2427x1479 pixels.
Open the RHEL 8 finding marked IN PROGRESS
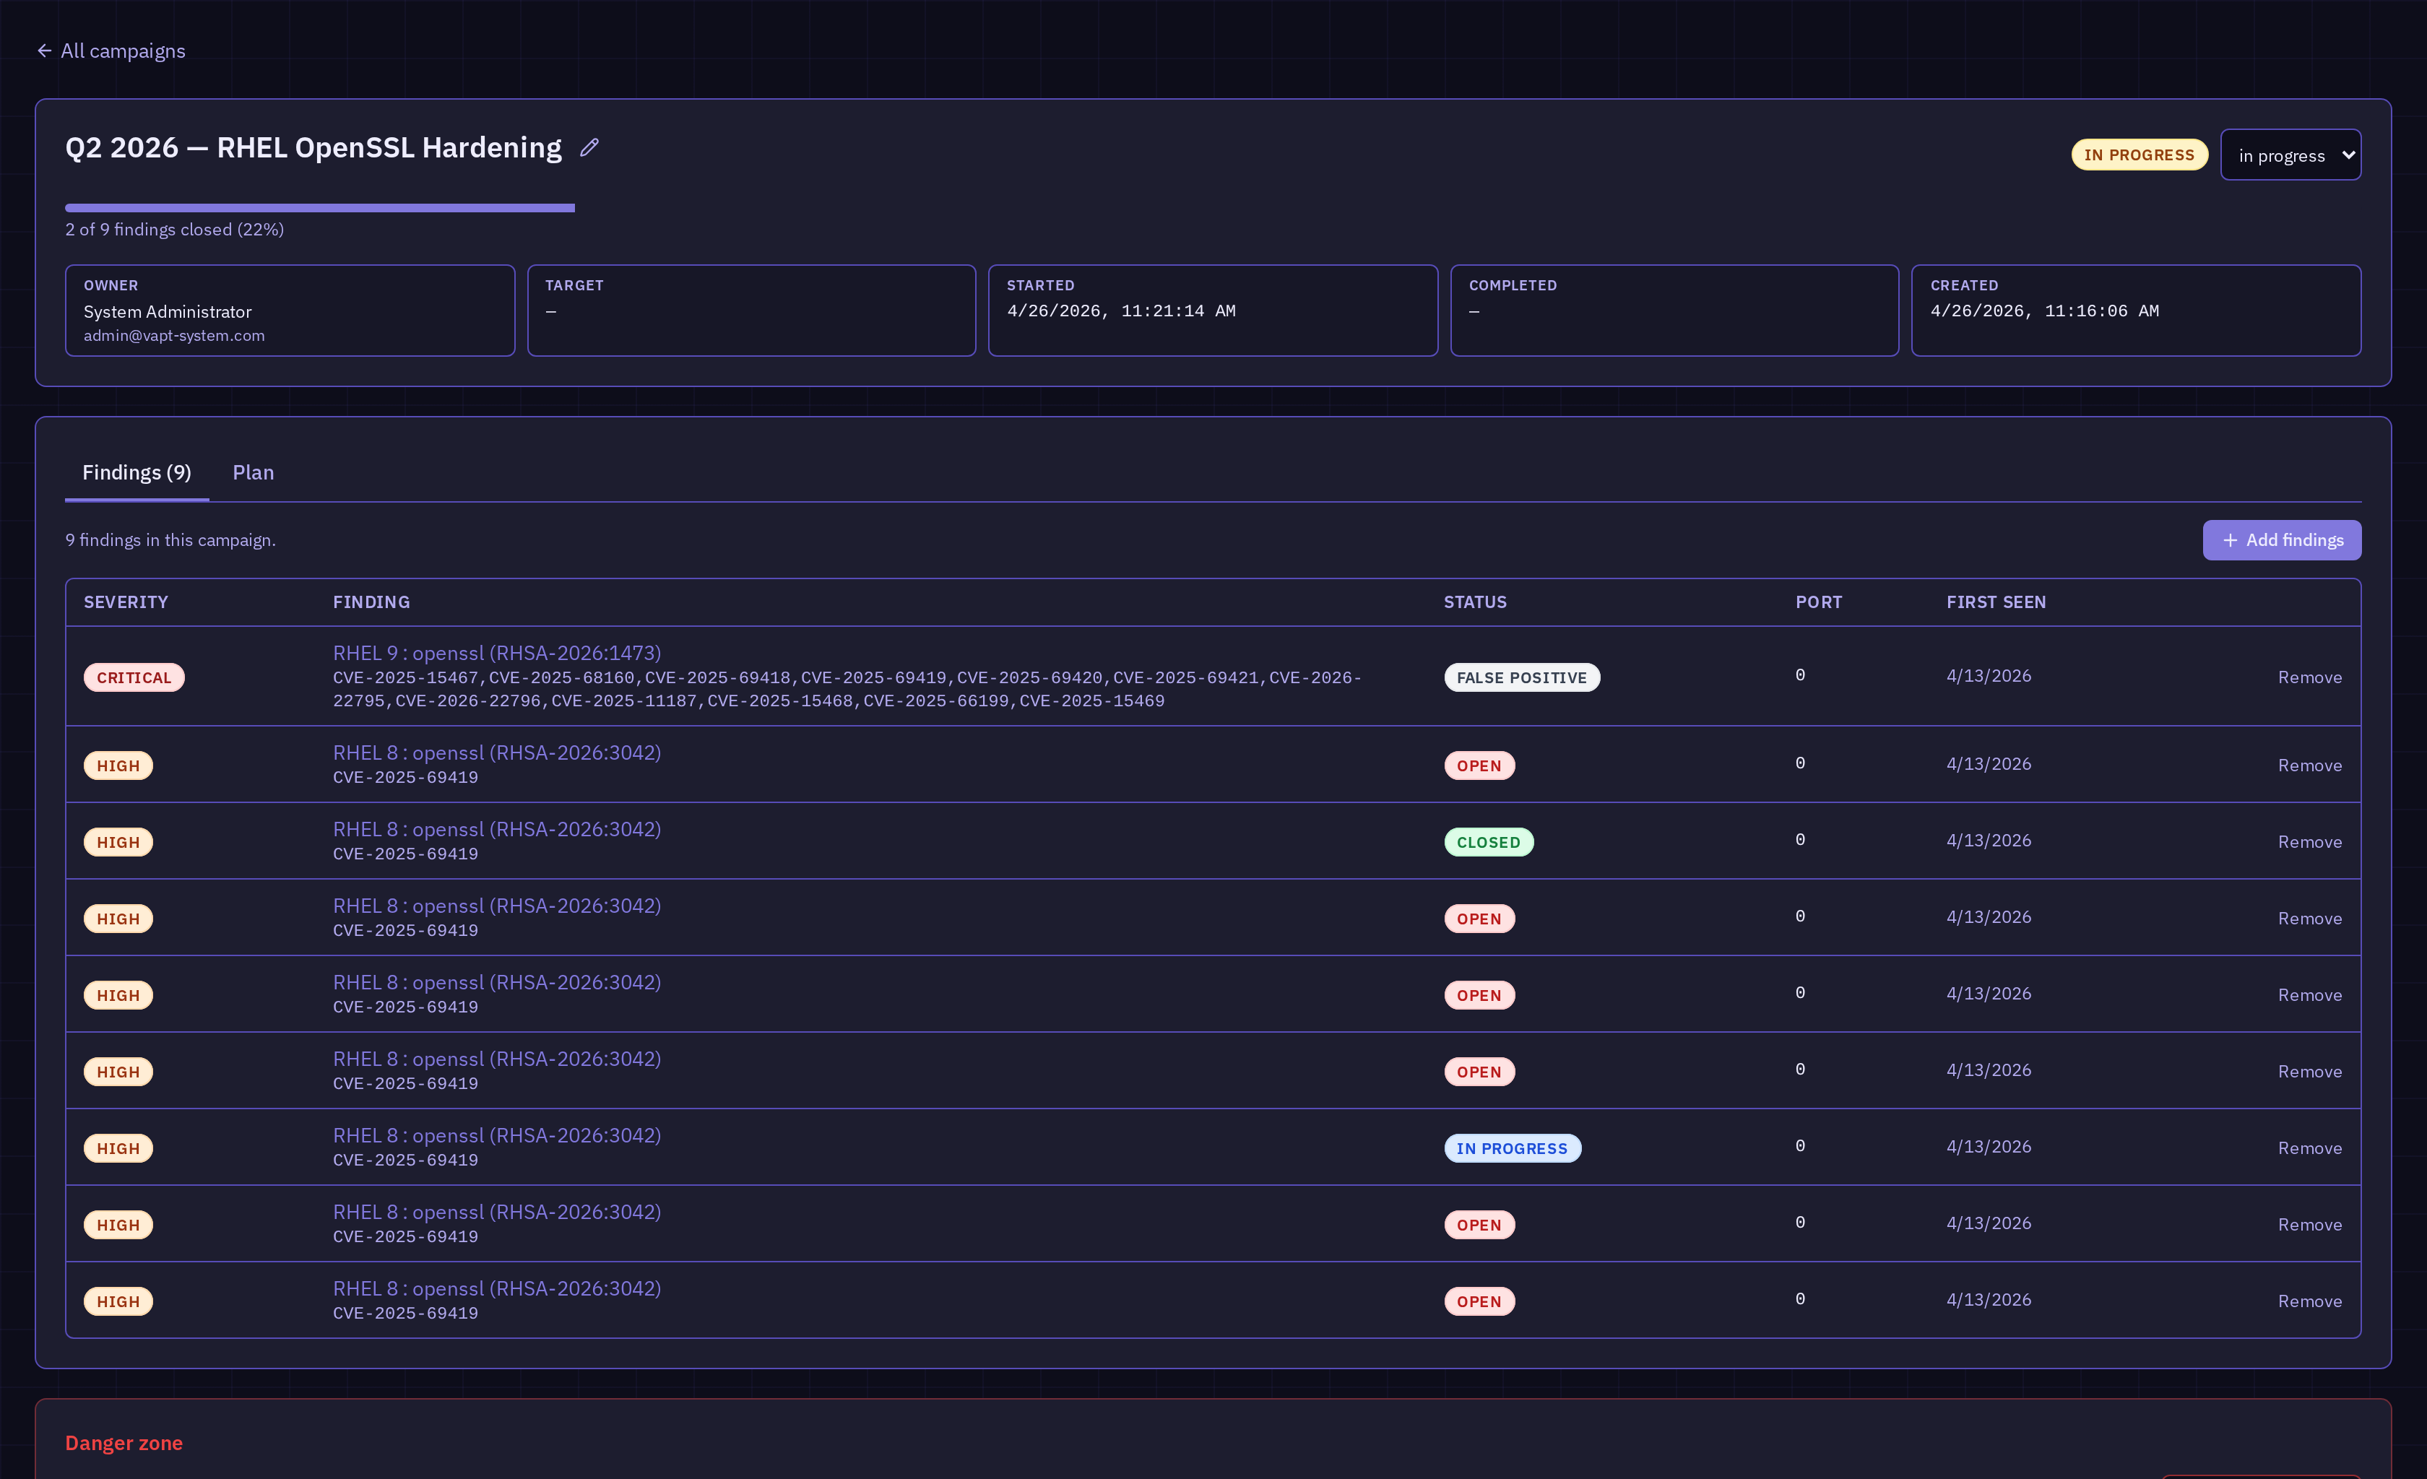click(496, 1135)
